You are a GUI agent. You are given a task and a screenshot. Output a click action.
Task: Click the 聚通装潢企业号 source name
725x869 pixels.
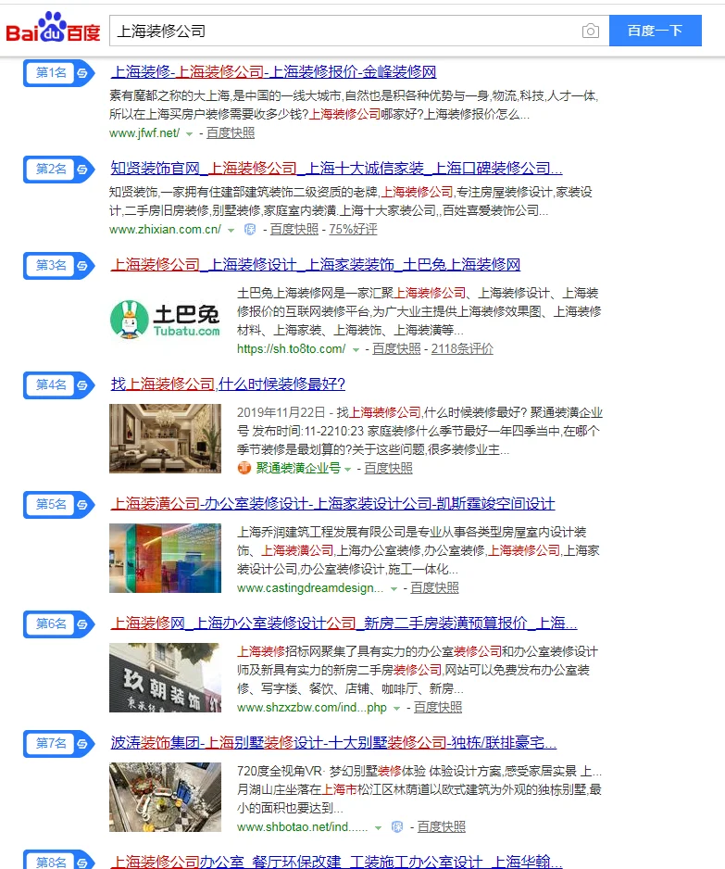298,468
